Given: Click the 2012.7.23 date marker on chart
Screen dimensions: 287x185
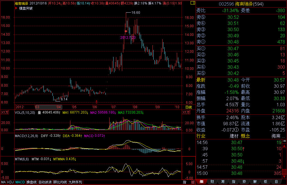Looking at the screenshot, I should coord(128,37).
